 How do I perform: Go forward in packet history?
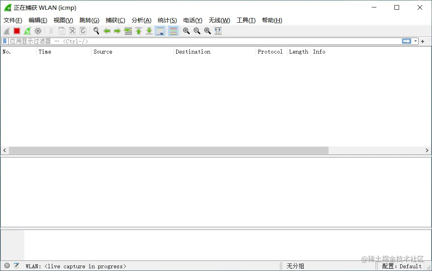click(117, 31)
